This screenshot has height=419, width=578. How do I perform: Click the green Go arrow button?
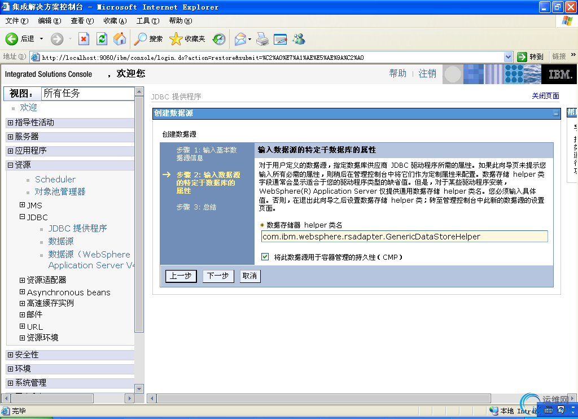tap(522, 57)
